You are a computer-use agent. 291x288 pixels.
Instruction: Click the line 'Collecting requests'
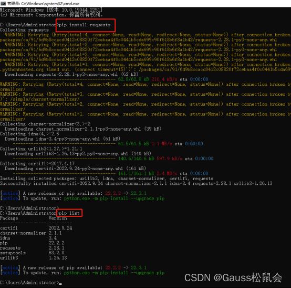coord(24,30)
